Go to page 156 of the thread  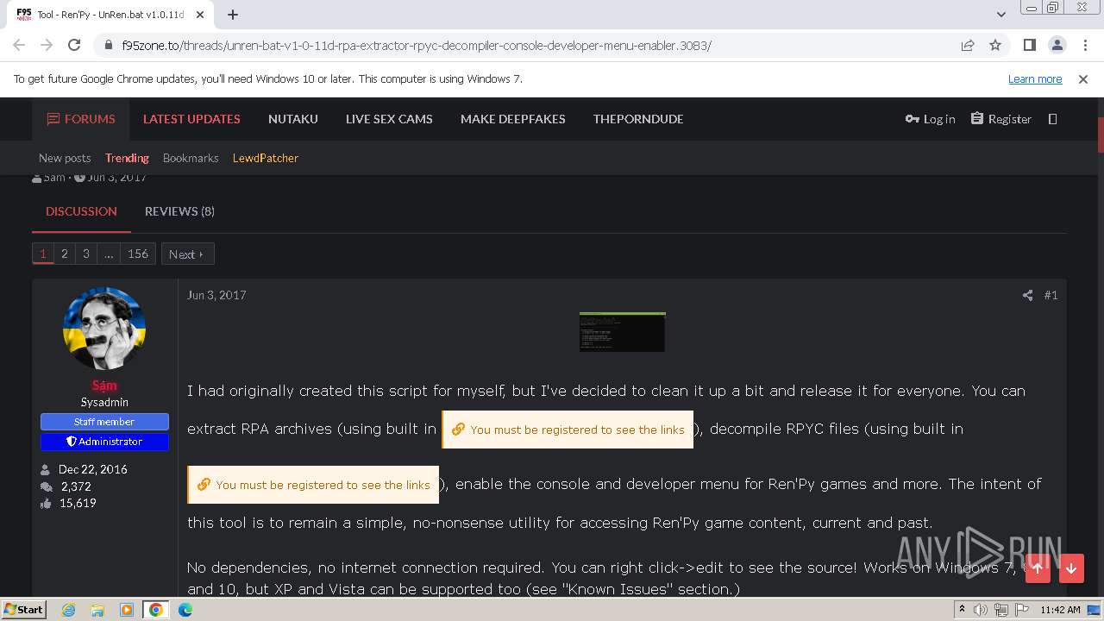click(138, 254)
